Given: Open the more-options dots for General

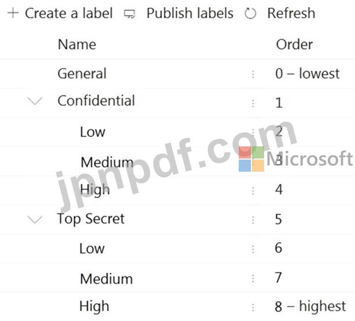Looking at the screenshot, I should click(x=253, y=74).
